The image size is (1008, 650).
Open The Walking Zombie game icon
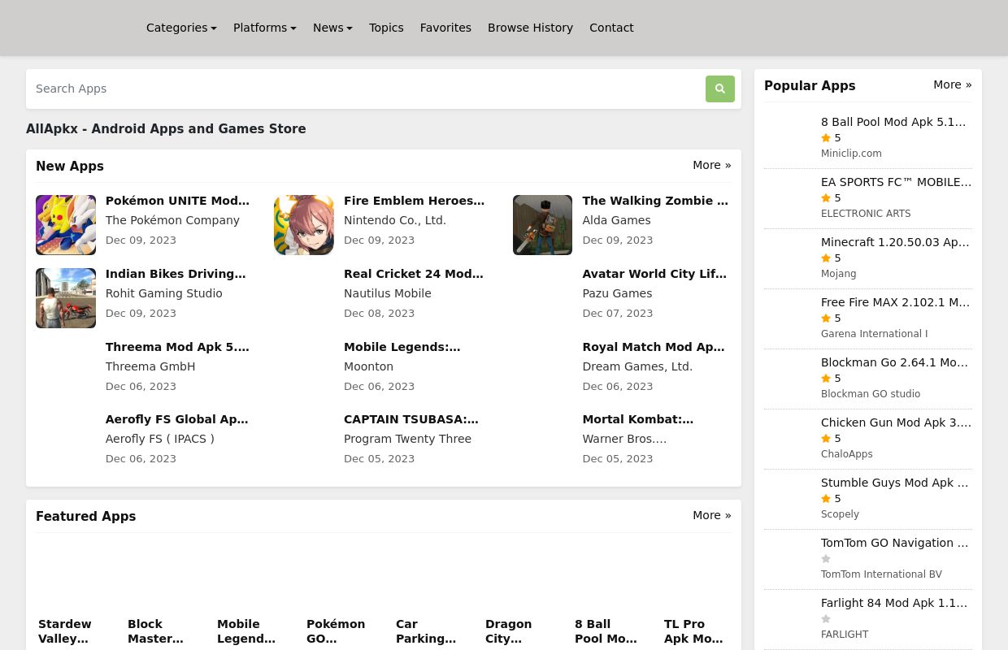click(542, 225)
